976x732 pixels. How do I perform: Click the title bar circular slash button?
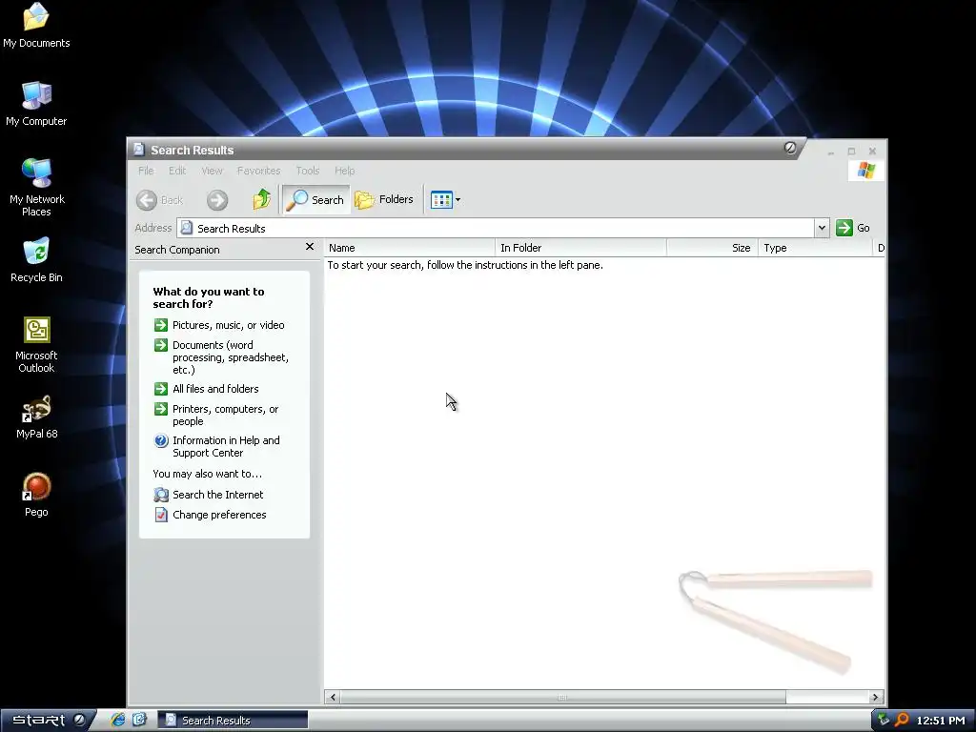pyautogui.click(x=790, y=148)
